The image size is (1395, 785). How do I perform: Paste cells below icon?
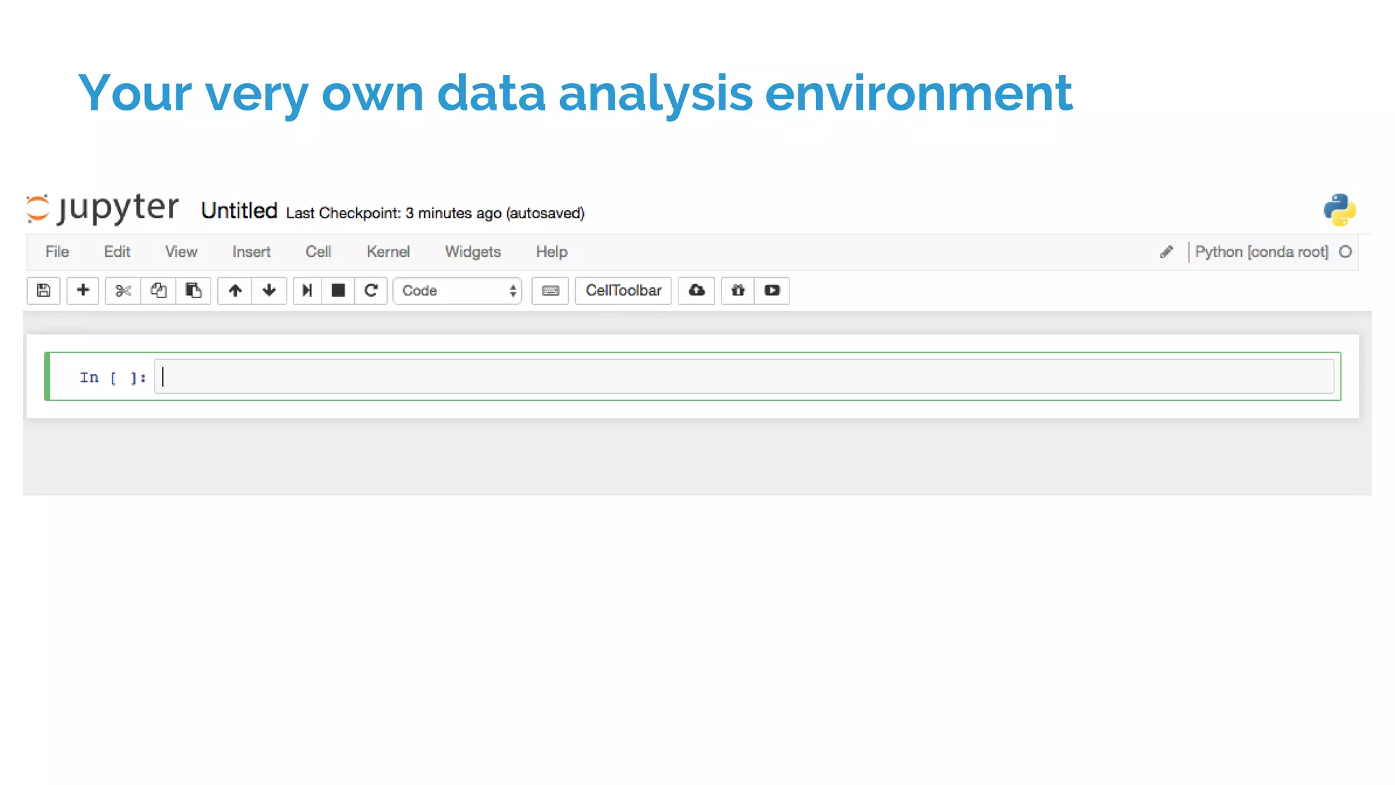tap(193, 291)
